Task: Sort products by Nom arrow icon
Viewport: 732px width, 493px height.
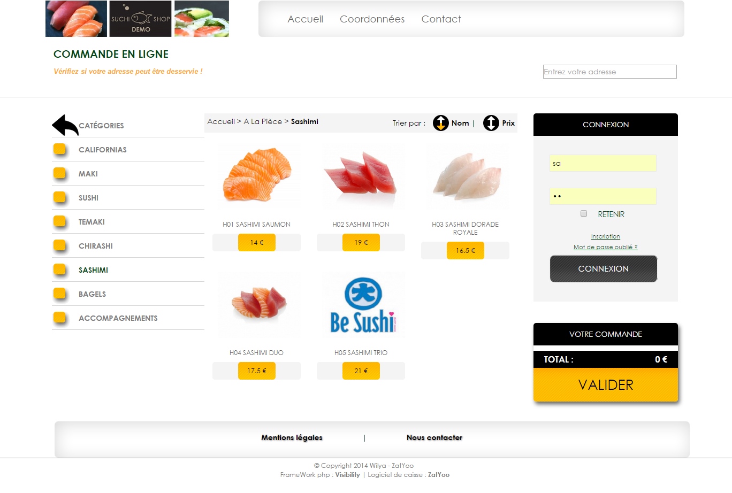Action: click(441, 123)
